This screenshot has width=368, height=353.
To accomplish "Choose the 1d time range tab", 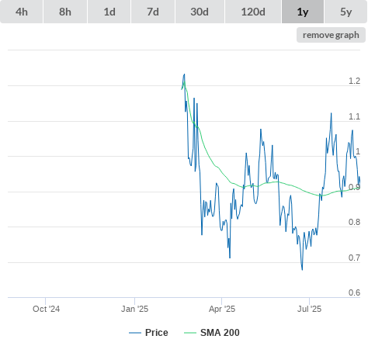I will [x=109, y=12].
